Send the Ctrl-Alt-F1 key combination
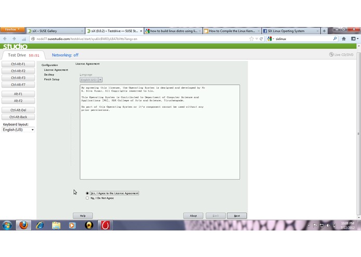Screen dimensions: 361x257 (x=18, y=64)
